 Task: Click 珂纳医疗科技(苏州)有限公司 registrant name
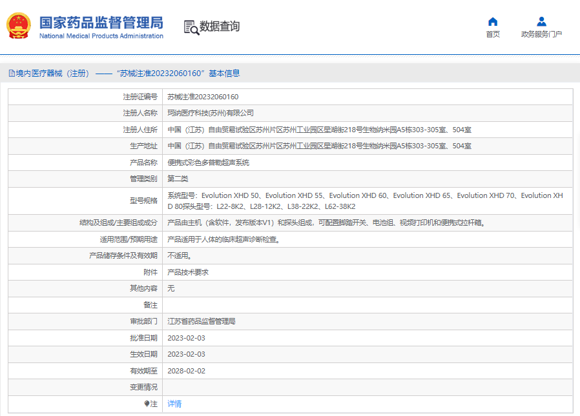point(211,113)
